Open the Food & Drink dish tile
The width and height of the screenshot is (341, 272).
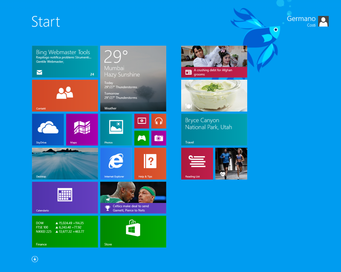[x=214, y=96]
